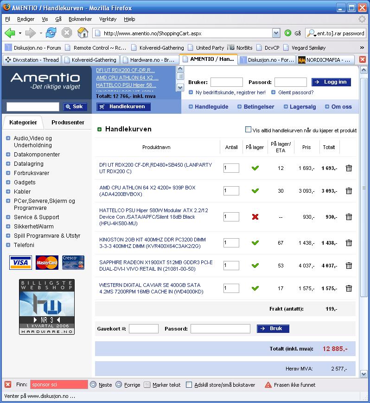This screenshot has height=403, width=370.
Task: Click the VISA card logo
Action: pos(20,262)
